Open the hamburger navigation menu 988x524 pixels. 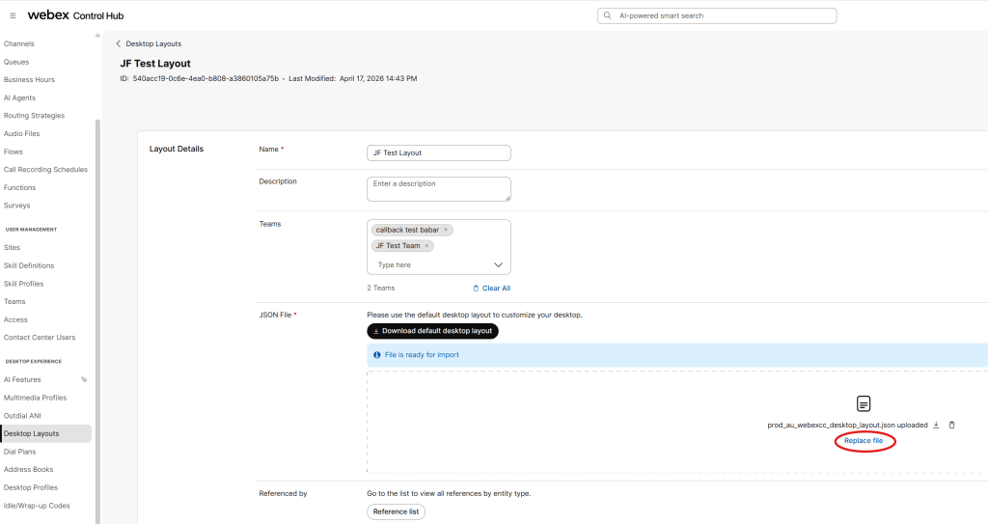(13, 16)
